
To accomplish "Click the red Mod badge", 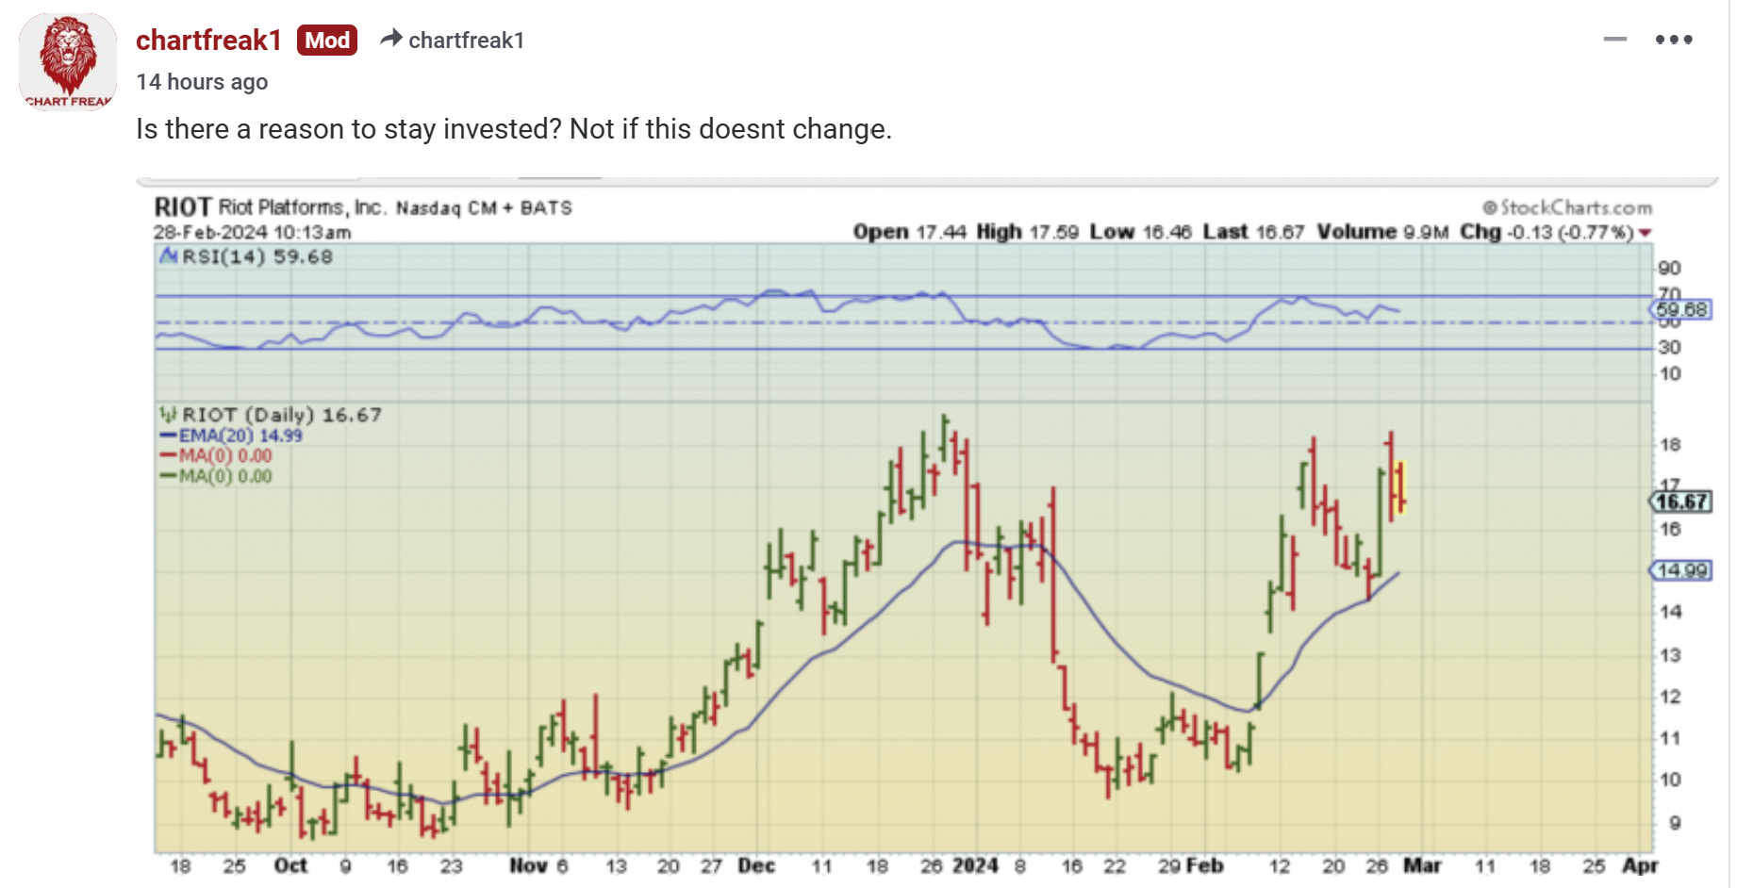I will [x=327, y=41].
